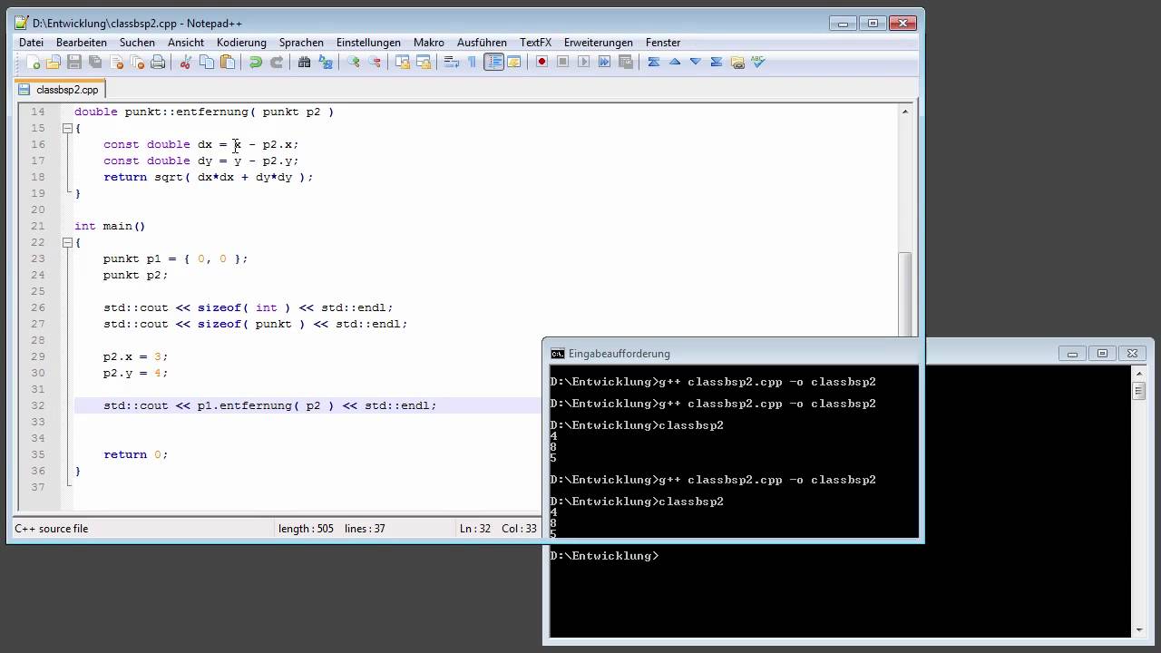Open the Sprachen menu
1161x653 pixels.
[x=301, y=43]
